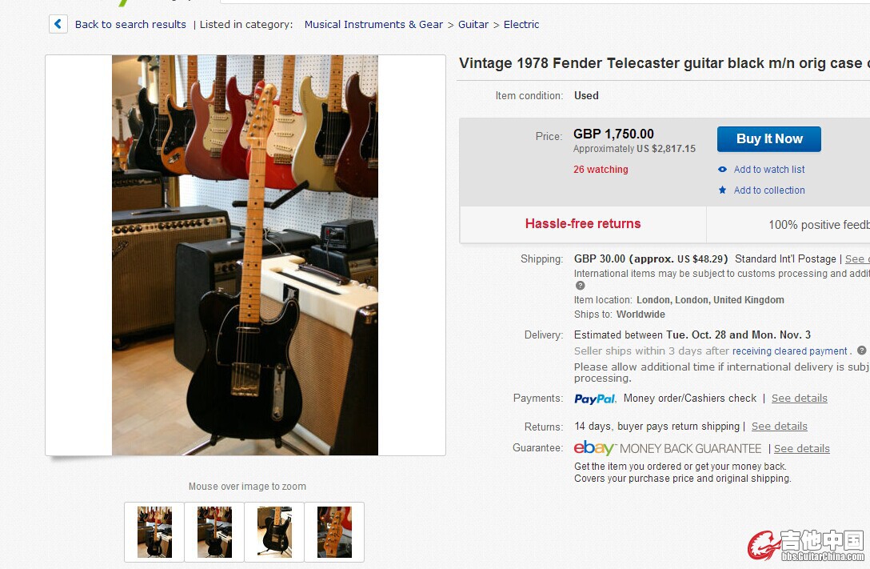Click the back arrow icon

(x=58, y=25)
